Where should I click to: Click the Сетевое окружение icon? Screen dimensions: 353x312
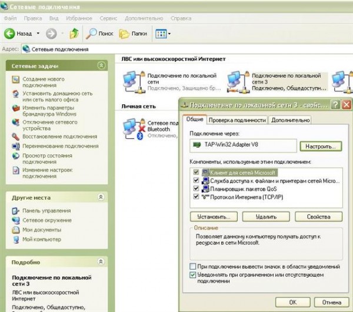click(x=15, y=221)
